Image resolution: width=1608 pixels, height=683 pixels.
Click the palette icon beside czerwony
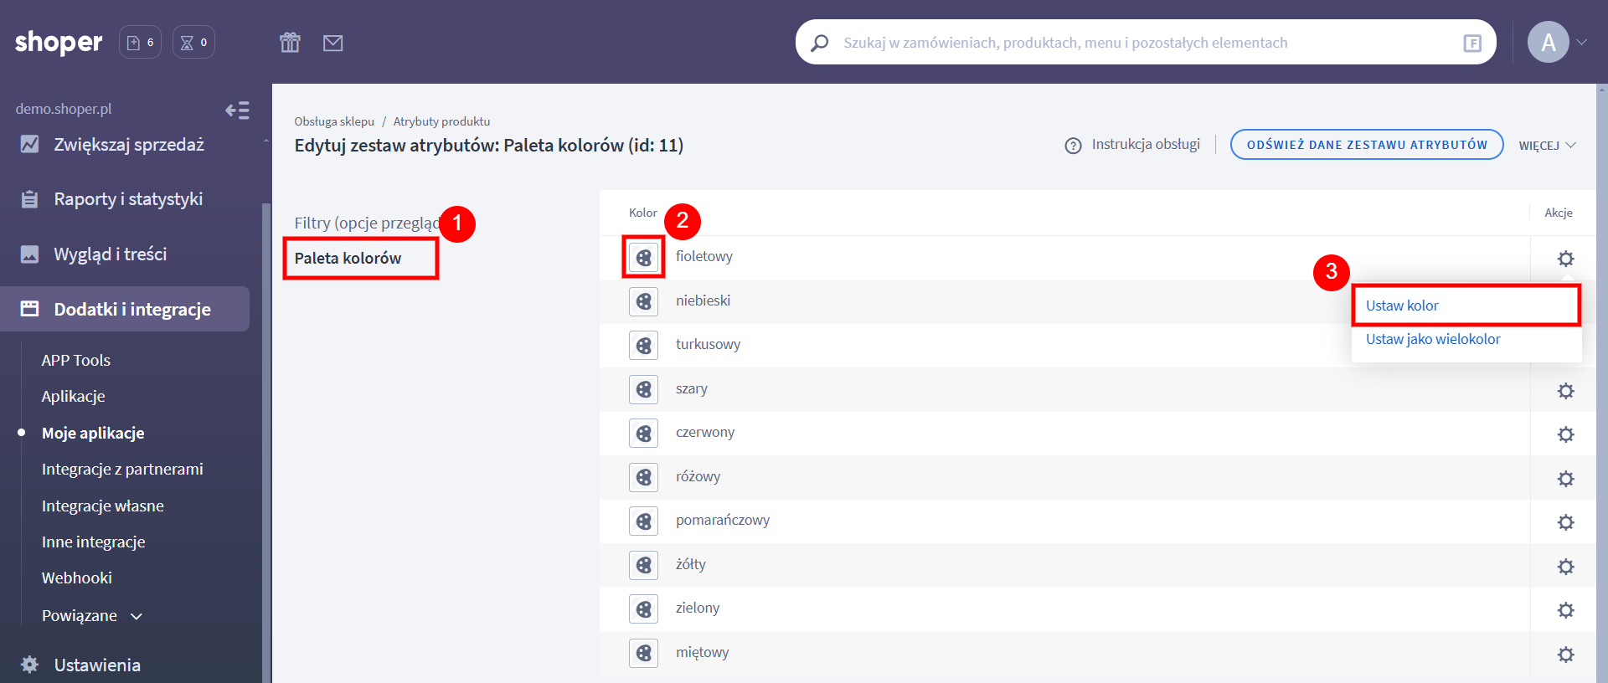pos(643,434)
